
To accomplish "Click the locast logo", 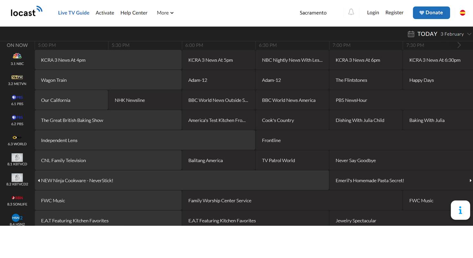I will point(26,12).
